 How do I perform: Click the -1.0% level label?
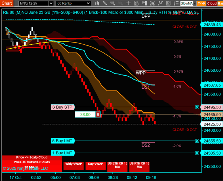177,87
